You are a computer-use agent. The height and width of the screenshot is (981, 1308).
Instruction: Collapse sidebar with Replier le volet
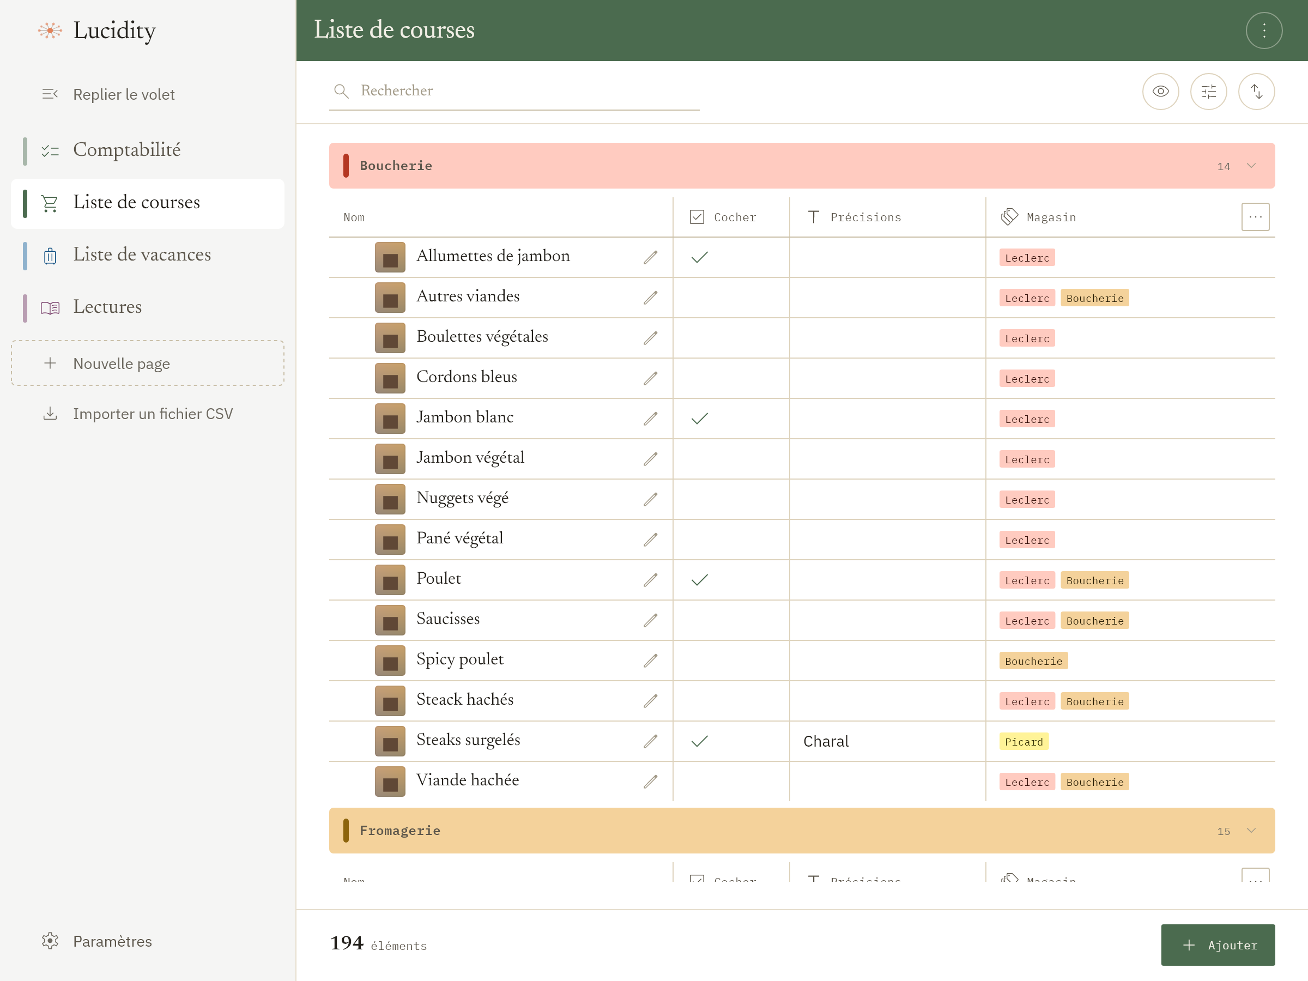point(147,95)
